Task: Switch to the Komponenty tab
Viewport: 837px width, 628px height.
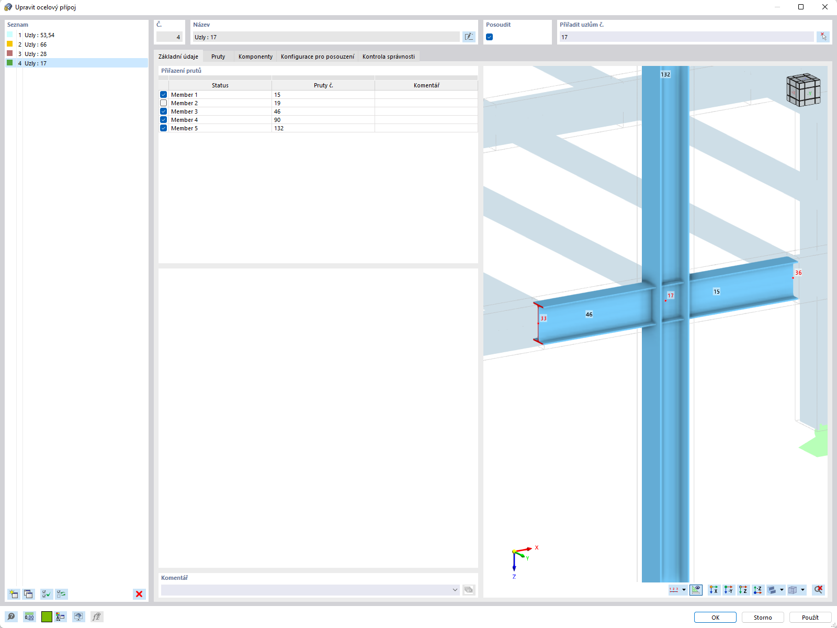Action: 255,56
